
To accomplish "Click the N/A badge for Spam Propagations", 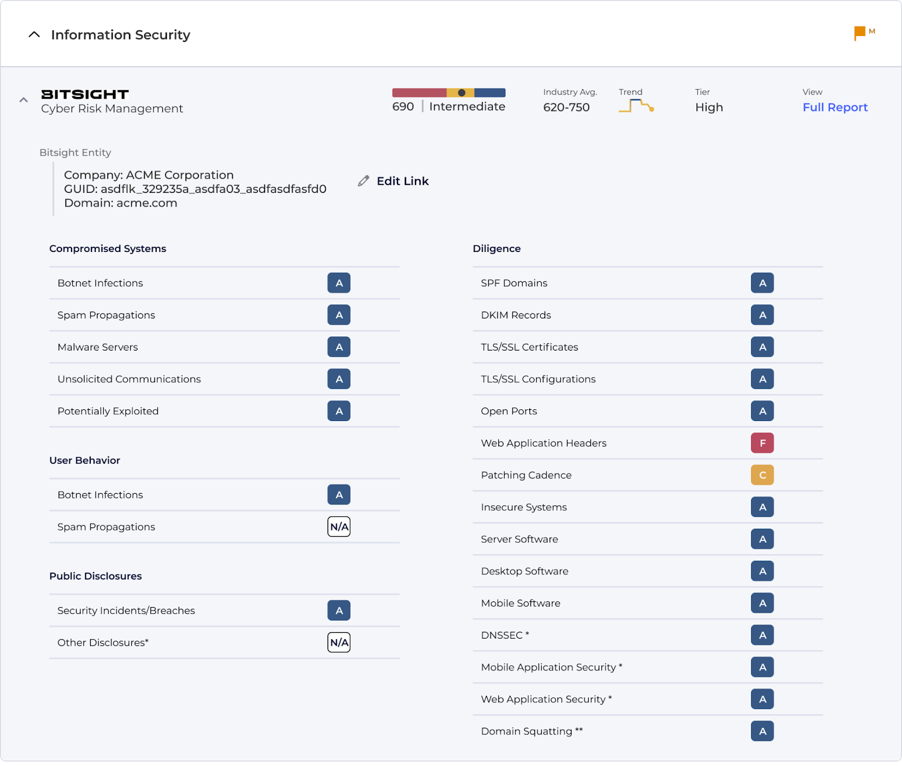I will [338, 526].
